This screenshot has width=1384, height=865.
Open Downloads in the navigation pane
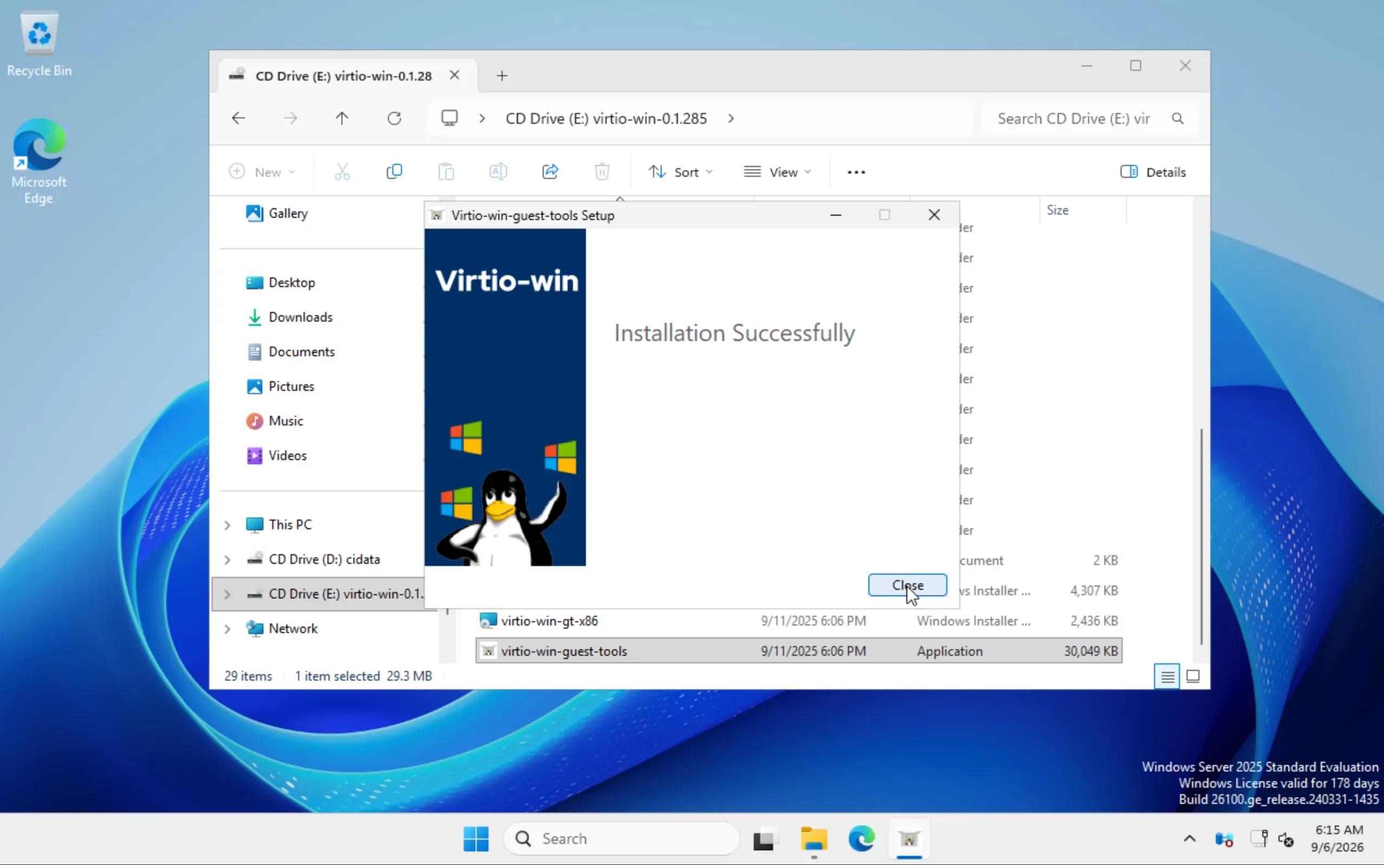point(289,317)
